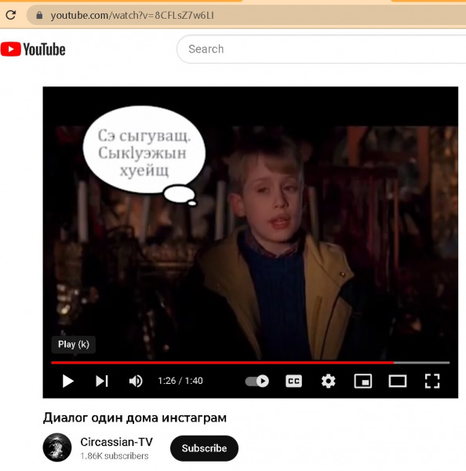
Task: Reload the page with the browser refresh icon
Action: click(11, 15)
